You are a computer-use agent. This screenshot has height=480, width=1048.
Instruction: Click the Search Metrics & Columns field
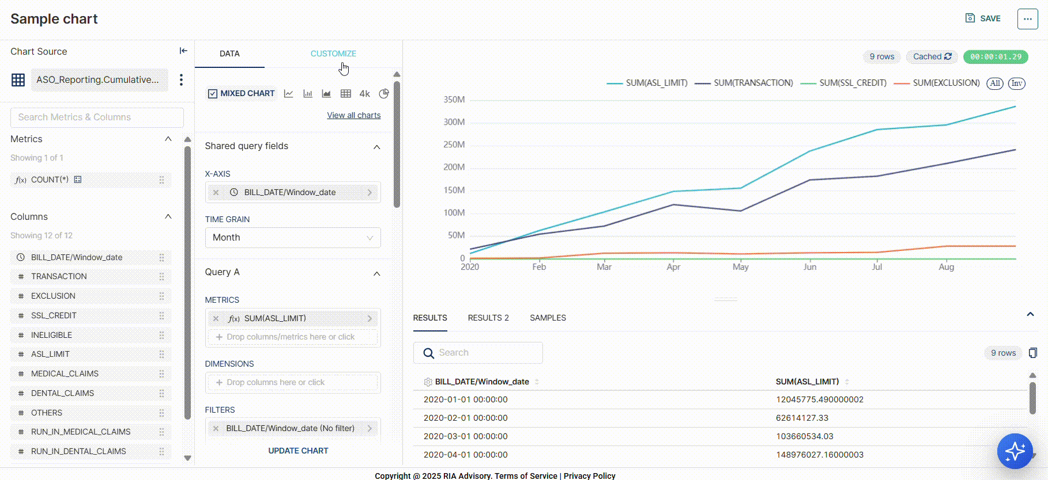coord(97,117)
